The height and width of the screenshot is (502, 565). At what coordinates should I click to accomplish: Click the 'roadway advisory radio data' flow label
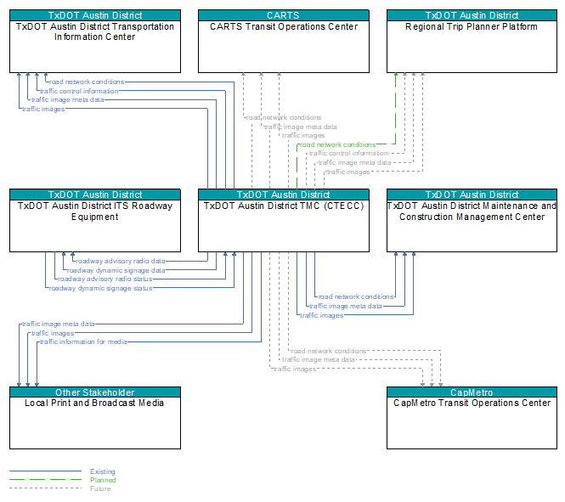(121, 261)
